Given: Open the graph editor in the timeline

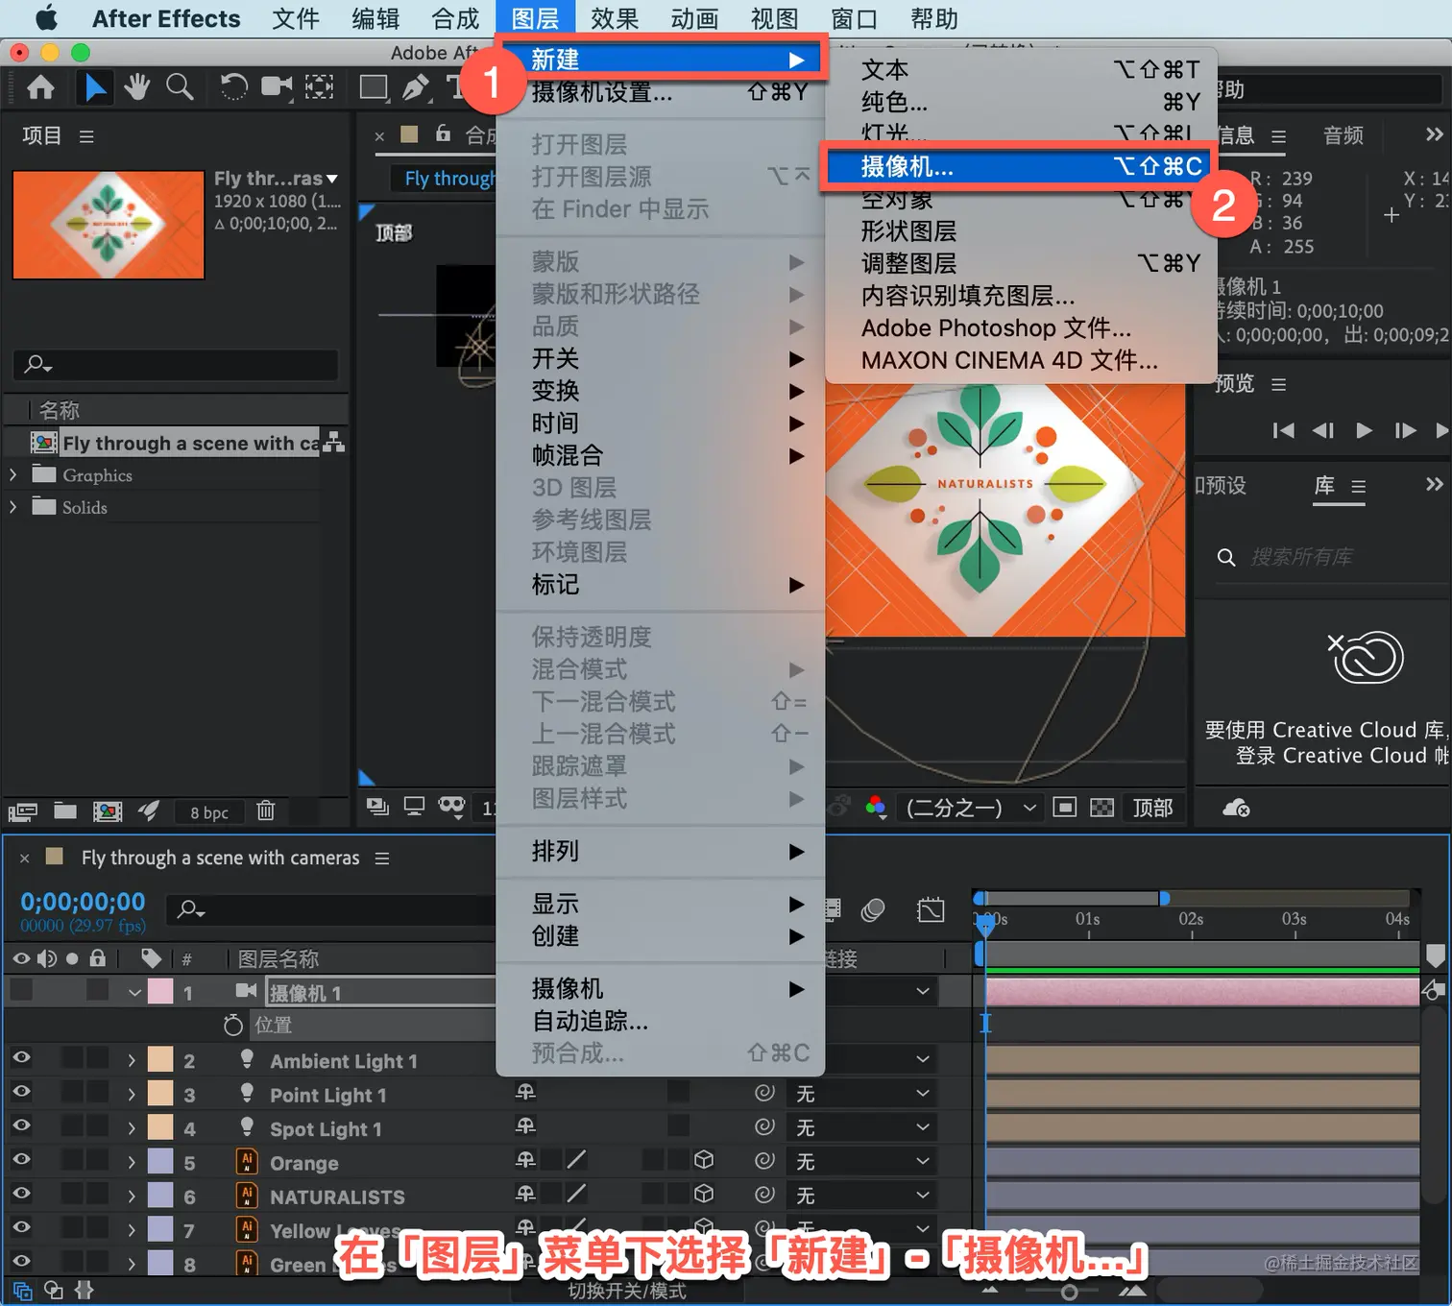Looking at the screenshot, I should (x=931, y=909).
